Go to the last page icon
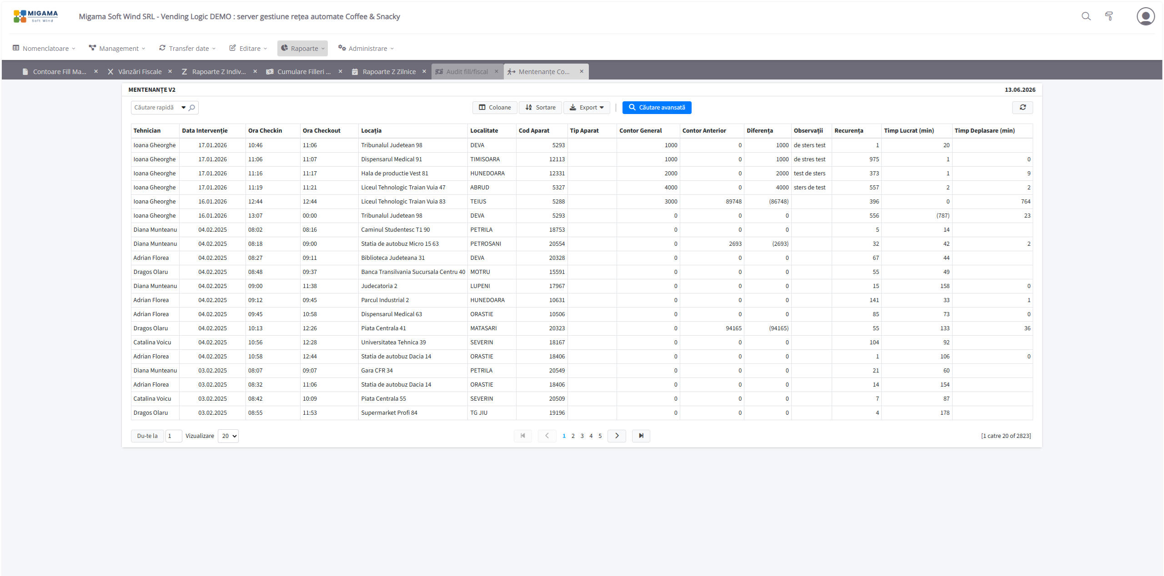This screenshot has width=1164, height=576. pos(641,436)
